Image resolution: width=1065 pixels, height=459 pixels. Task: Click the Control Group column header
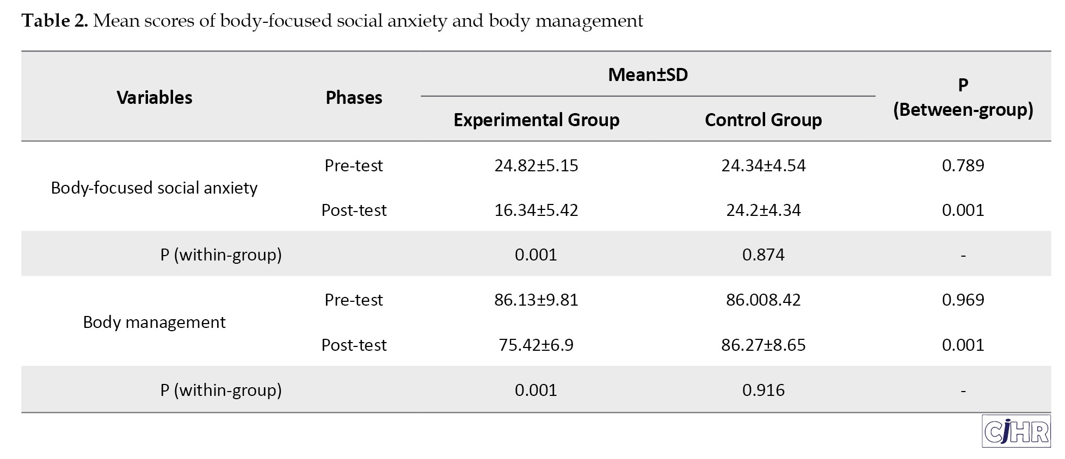click(763, 120)
